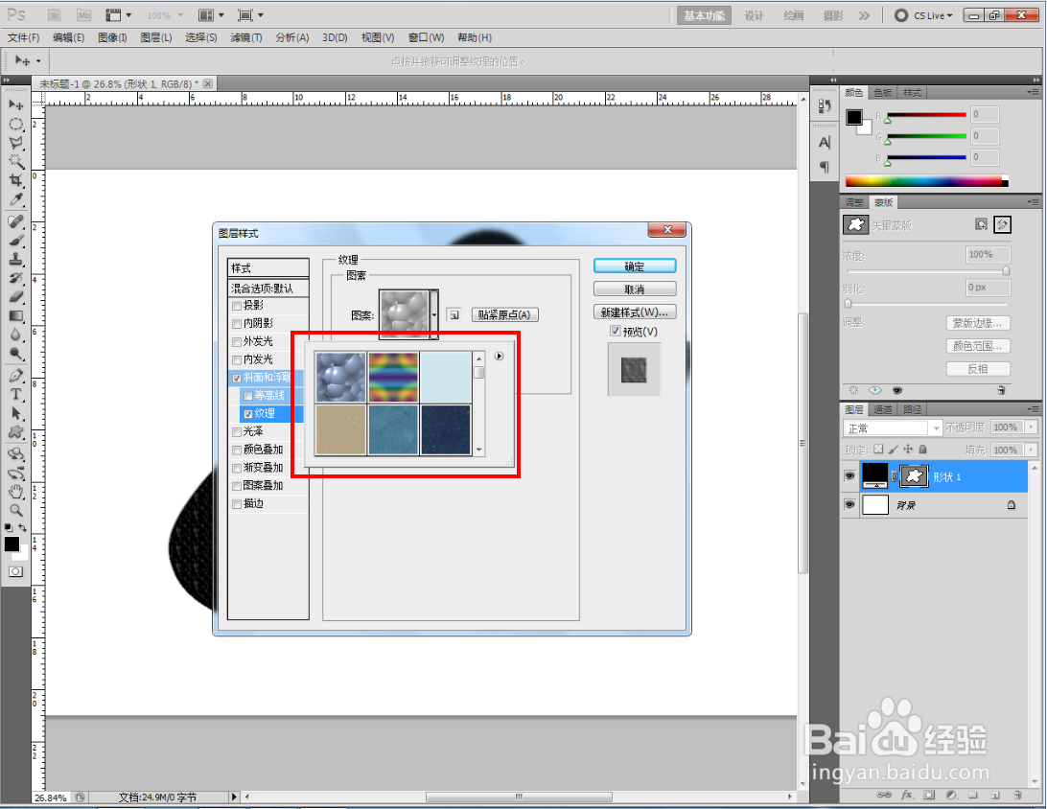Open the 窗口(W) menu

(x=426, y=38)
